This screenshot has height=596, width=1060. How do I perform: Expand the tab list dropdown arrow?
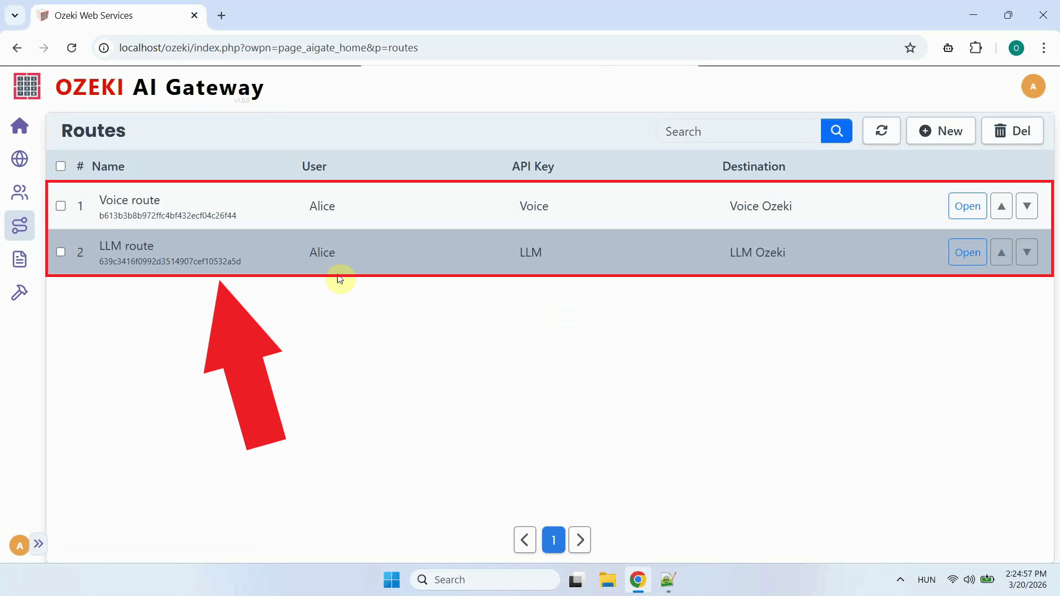pyautogui.click(x=15, y=15)
